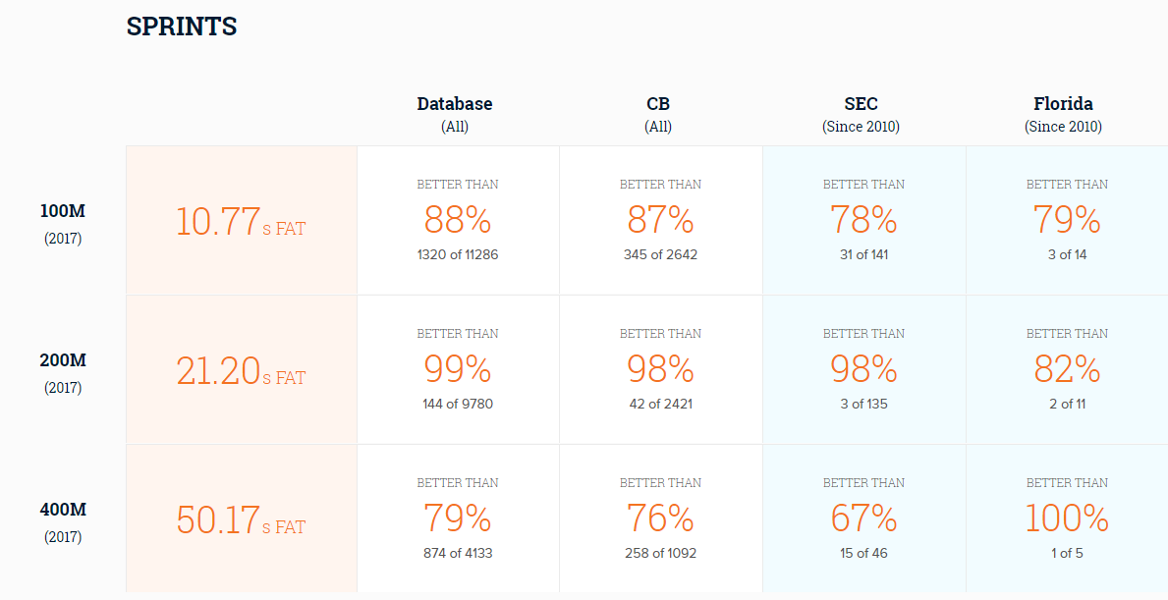
Task: Select the CB (All) column header
Action: pyautogui.click(x=658, y=114)
